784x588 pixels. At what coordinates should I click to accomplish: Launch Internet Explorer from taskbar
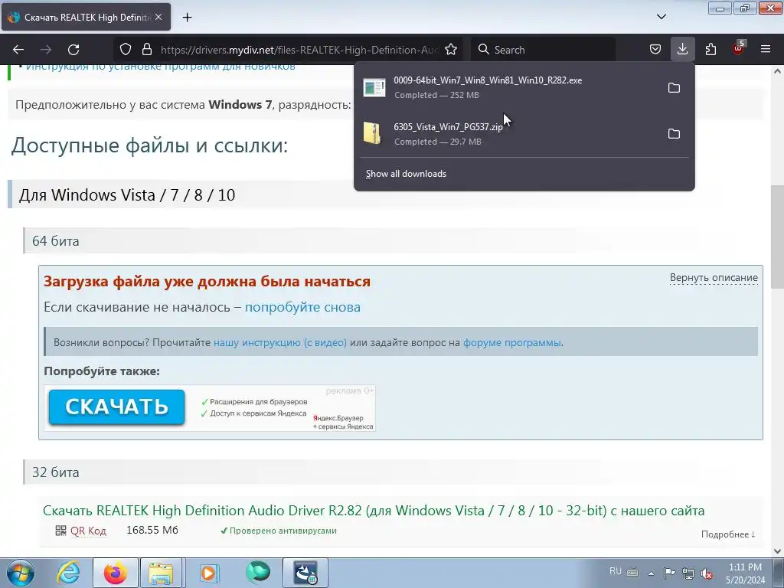(68, 573)
